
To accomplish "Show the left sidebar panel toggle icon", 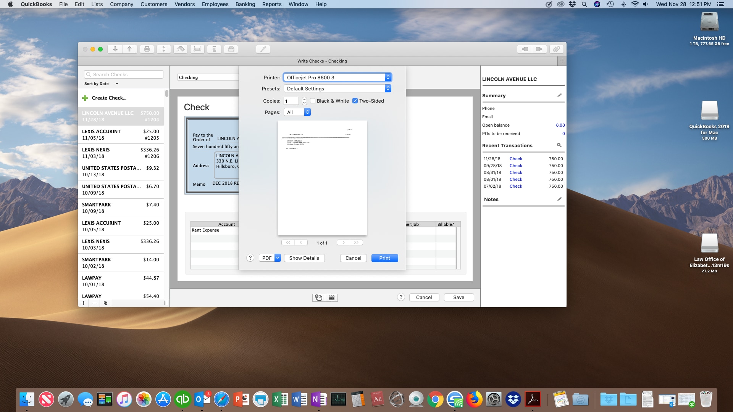I will pyautogui.click(x=525, y=49).
